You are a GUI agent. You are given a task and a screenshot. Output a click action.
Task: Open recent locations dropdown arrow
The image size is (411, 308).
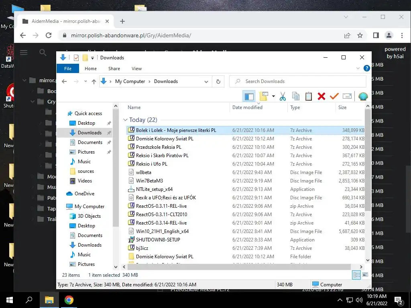[85, 81]
